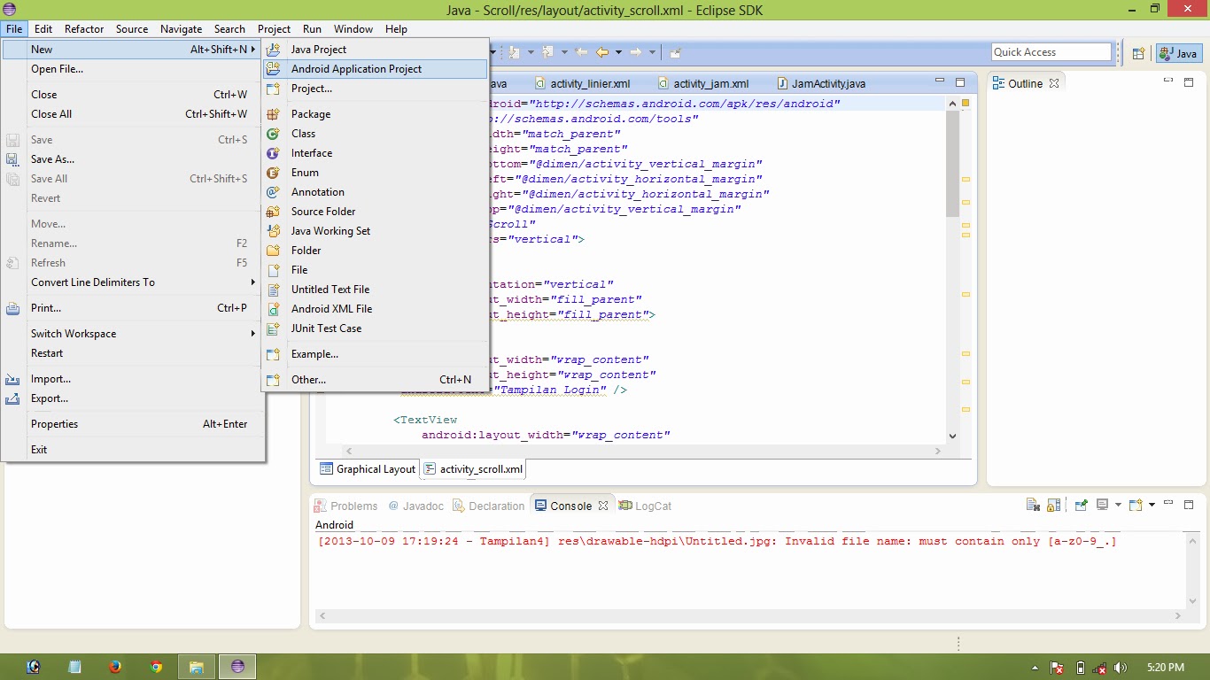Open the Problems view tab
Viewport: 1210px width, 680px height.
point(346,506)
